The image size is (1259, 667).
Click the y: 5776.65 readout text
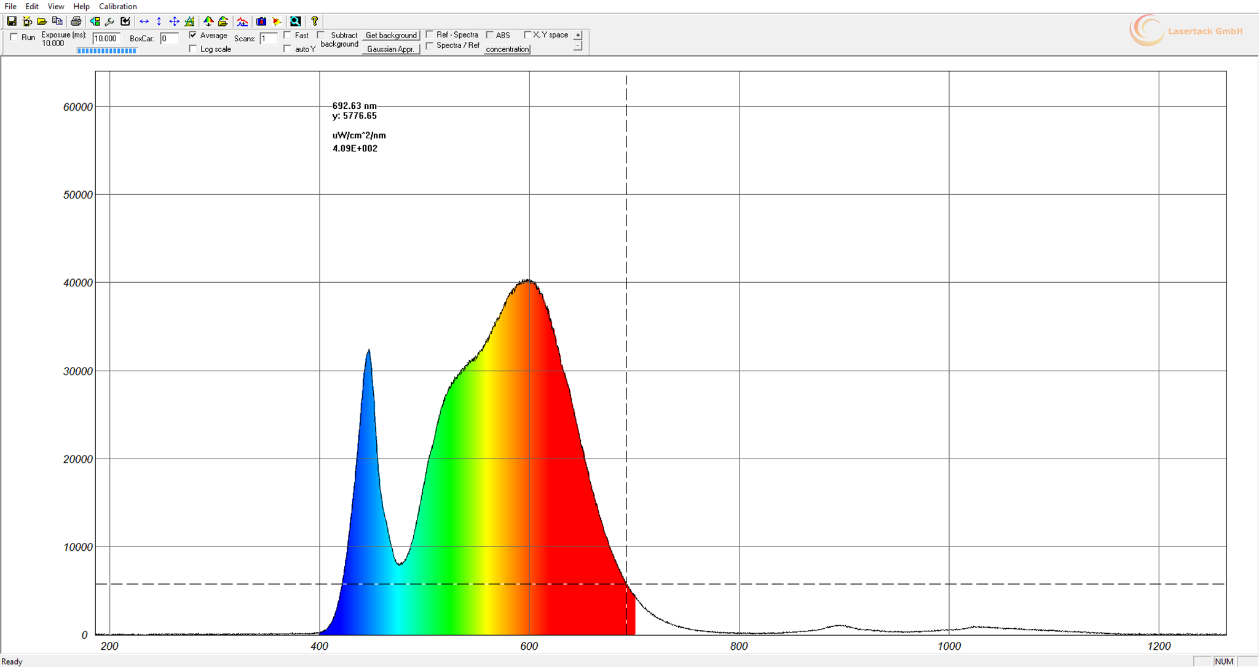(354, 116)
